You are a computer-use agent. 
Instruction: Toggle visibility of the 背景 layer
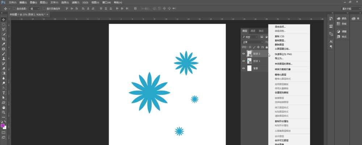[244, 68]
